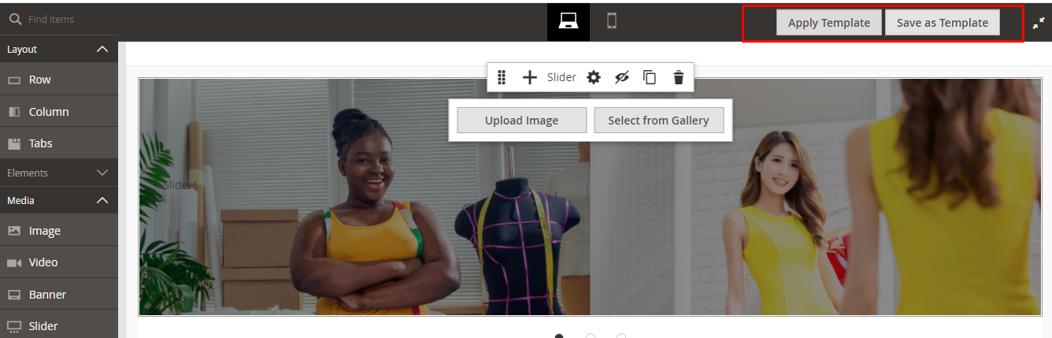Exit fullscreen mode using the arrows icon
This screenshot has width=1052, height=338.
tap(1038, 23)
